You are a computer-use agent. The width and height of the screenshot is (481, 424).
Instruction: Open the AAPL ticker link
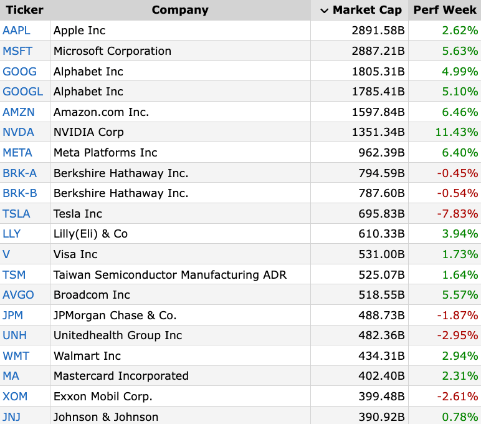click(16, 31)
